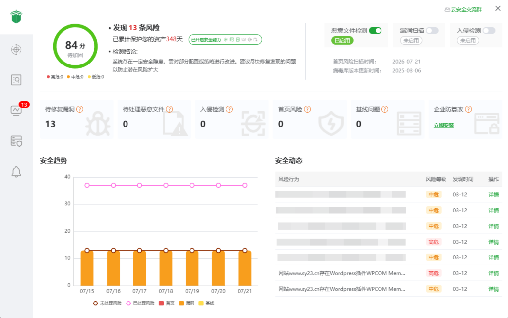
Task: Click 已启用 badge under 恶意文件检测
Action: pos(342,41)
